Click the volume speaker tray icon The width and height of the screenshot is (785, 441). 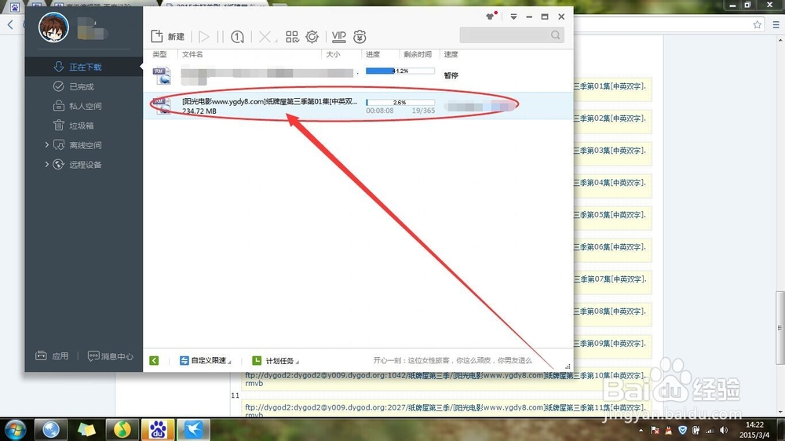pos(724,430)
